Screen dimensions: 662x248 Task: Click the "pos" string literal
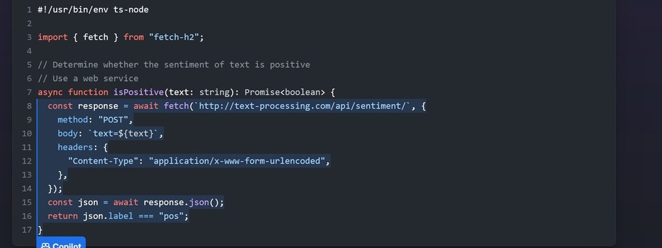[172, 216]
